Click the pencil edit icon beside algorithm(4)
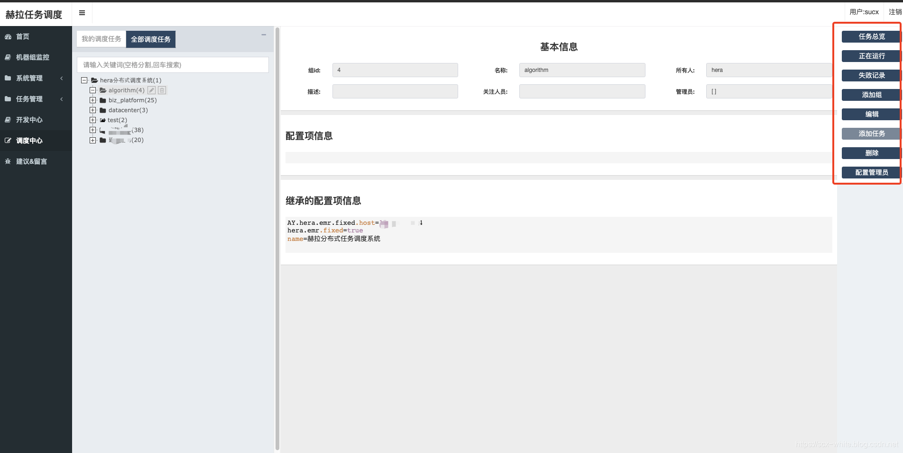 click(x=151, y=90)
